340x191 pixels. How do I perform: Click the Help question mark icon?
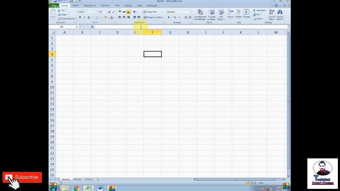pos(276,6)
